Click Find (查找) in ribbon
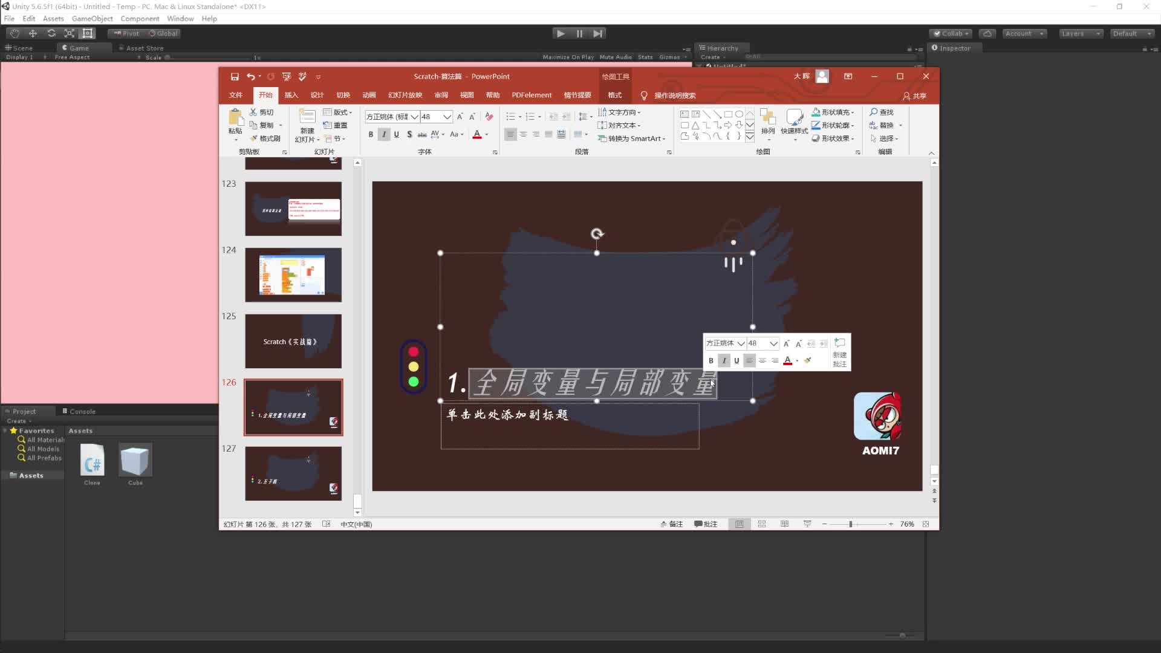The image size is (1161, 653). (882, 112)
